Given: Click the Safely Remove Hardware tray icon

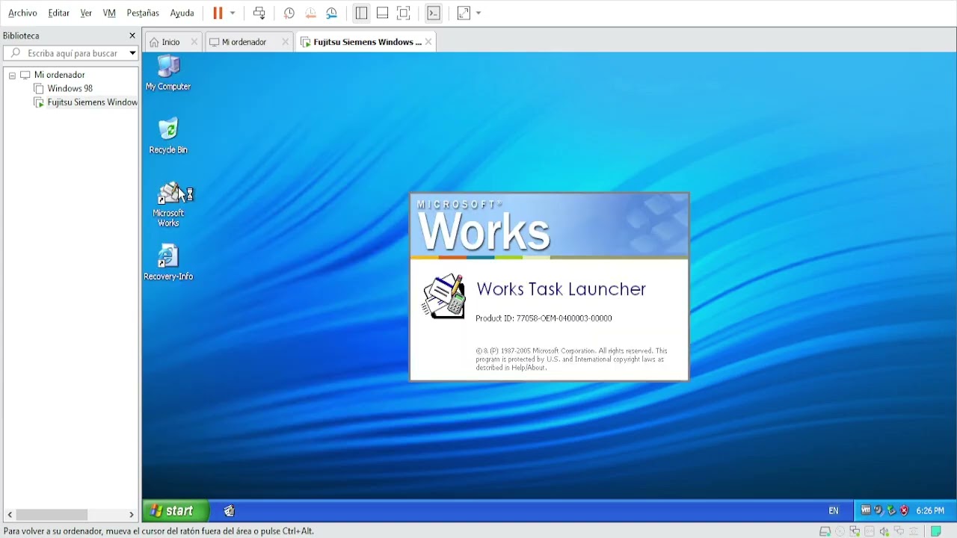Looking at the screenshot, I should (x=891, y=511).
